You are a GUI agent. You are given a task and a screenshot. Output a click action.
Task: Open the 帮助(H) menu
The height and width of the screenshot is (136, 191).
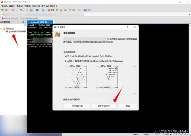53,6
